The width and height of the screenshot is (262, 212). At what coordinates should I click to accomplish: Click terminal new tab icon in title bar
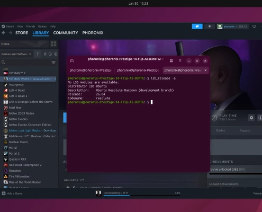point(71,61)
